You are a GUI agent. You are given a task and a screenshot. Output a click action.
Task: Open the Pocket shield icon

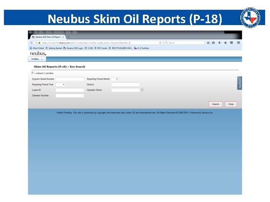click(231, 43)
